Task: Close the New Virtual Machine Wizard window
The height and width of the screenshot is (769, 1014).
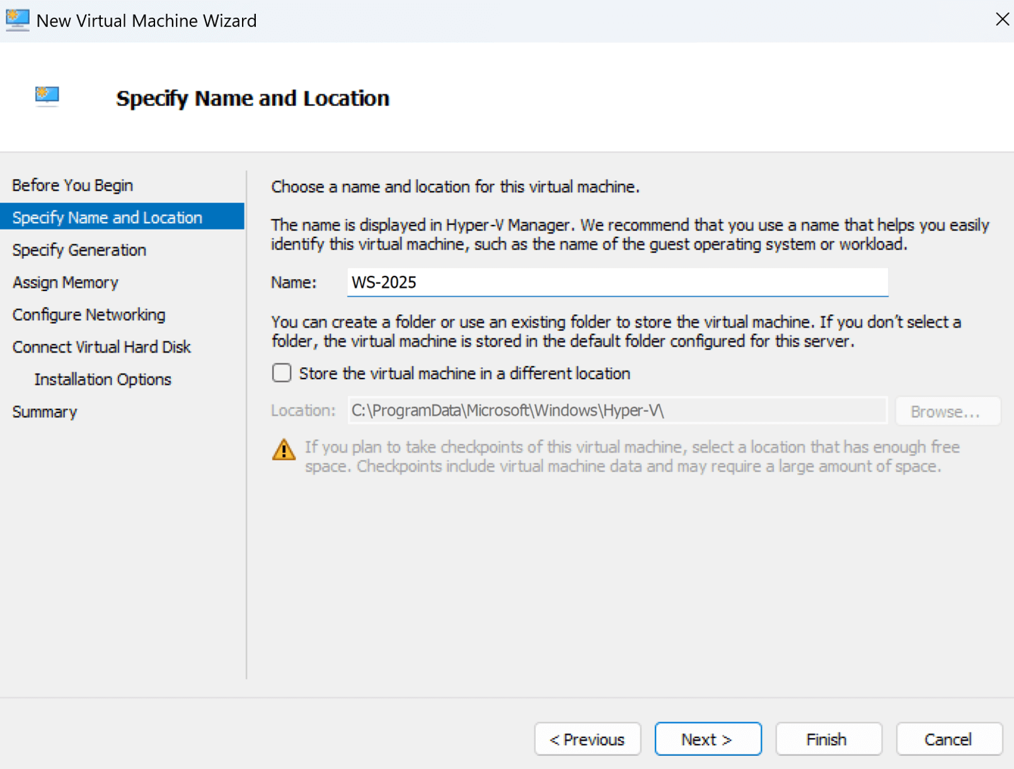Action: tap(1001, 20)
